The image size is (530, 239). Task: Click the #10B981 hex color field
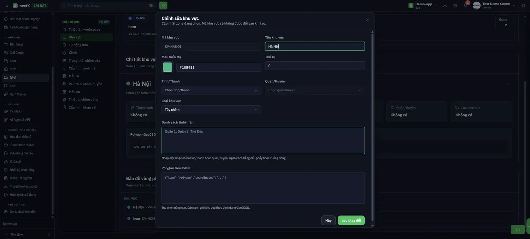tap(219, 67)
